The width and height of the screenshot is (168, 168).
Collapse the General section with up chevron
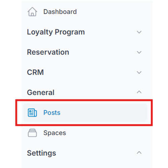[139, 92]
